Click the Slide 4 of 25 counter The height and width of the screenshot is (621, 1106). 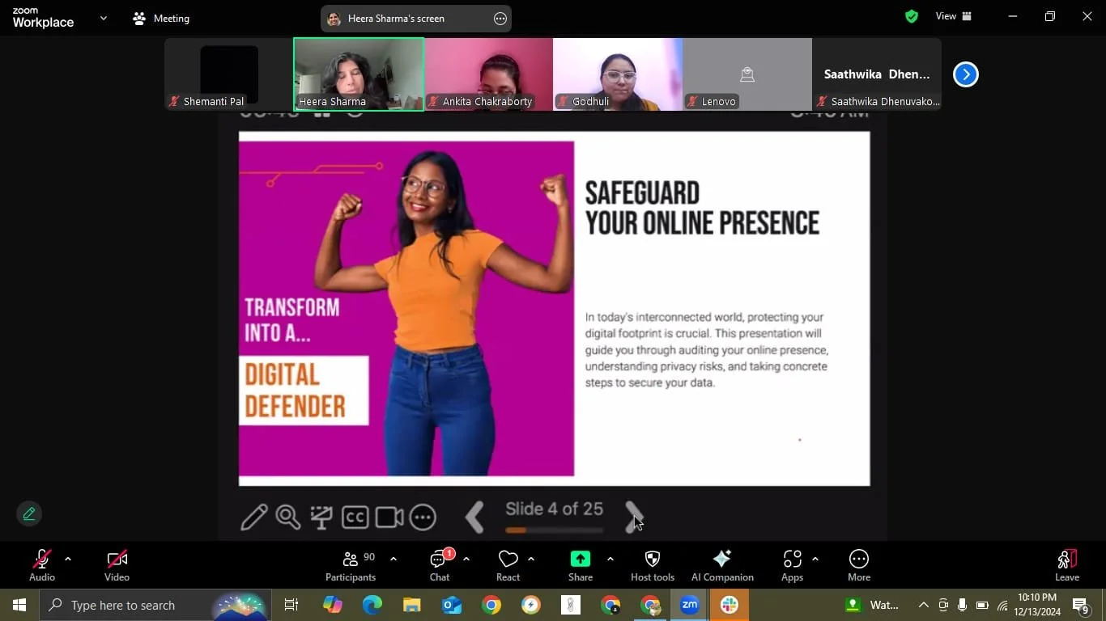pos(555,509)
